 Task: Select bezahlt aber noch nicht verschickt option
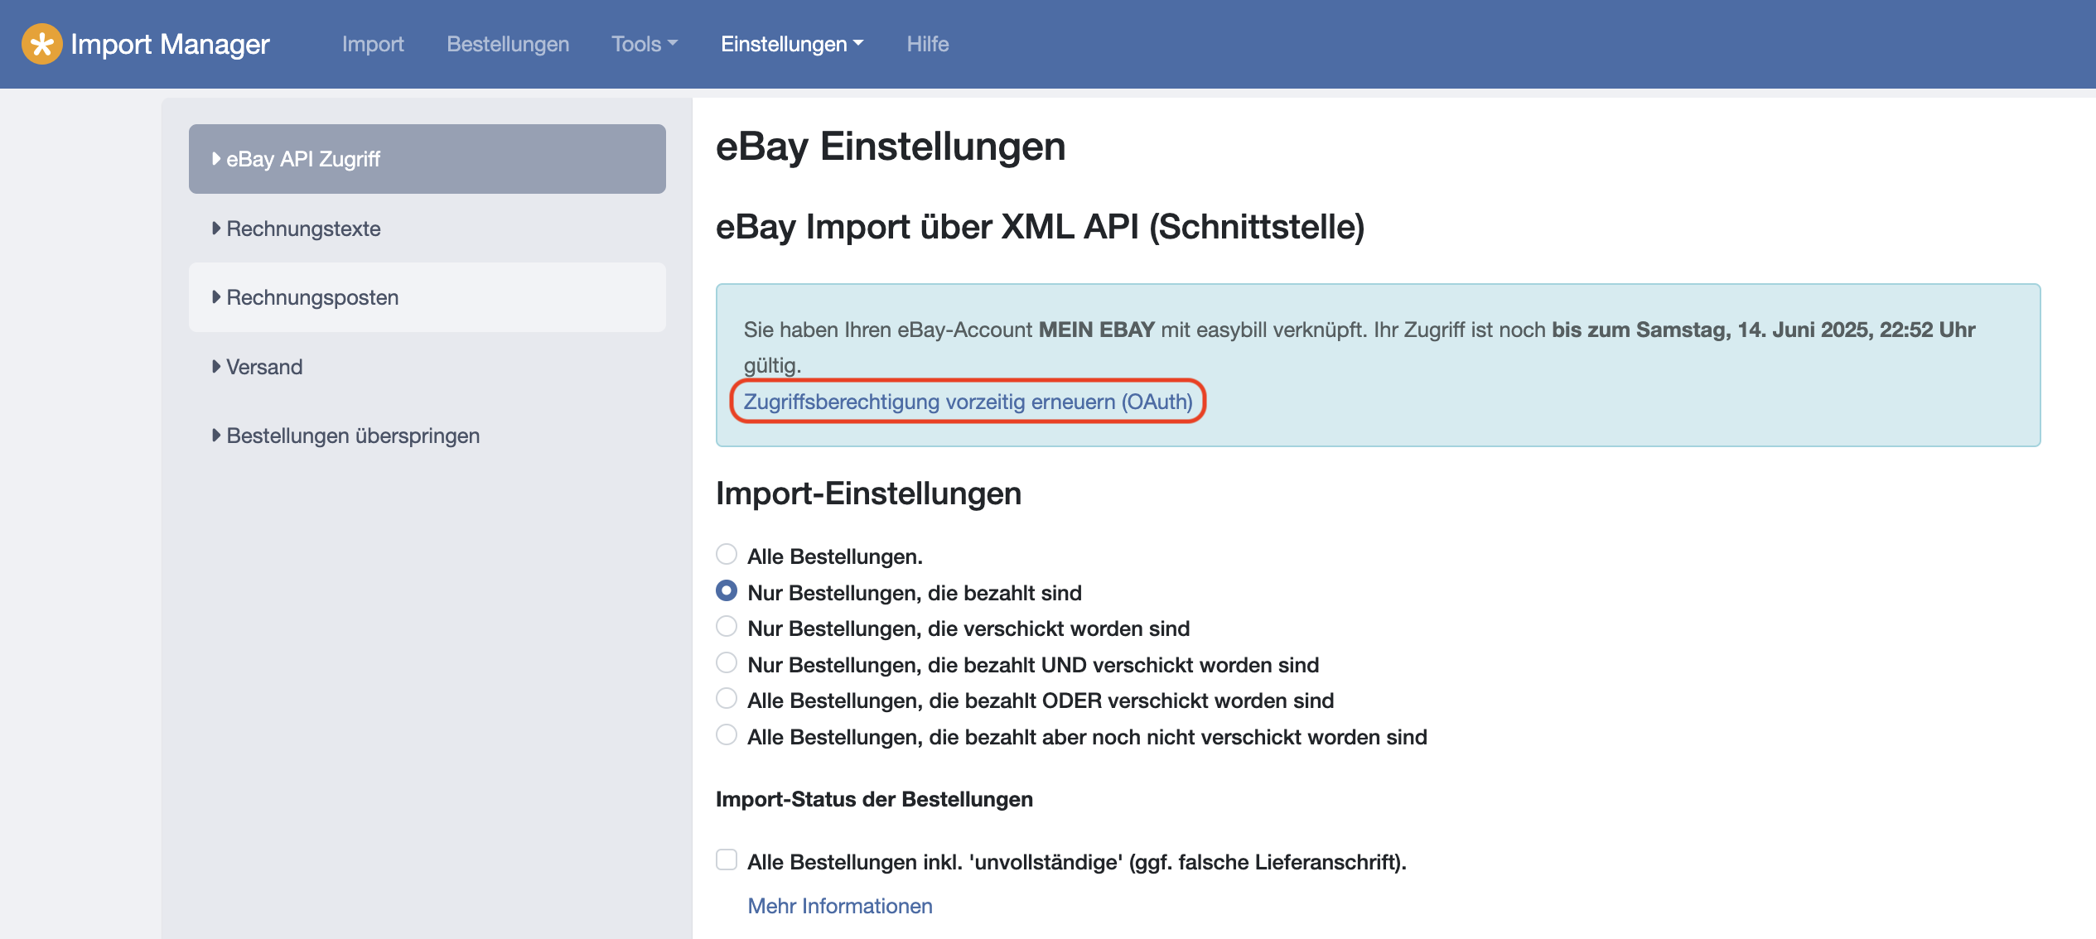(727, 734)
